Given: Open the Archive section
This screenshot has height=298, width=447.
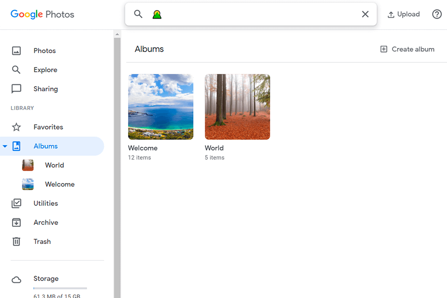Looking at the screenshot, I should coord(46,223).
